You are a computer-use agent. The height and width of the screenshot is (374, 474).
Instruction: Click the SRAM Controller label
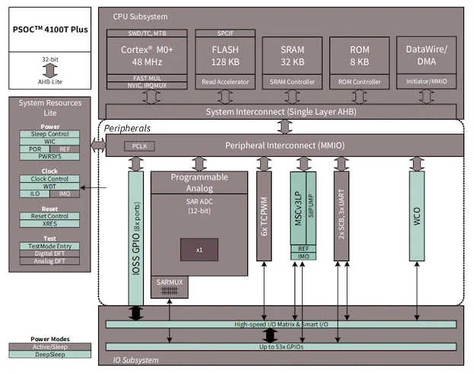pyautogui.click(x=292, y=82)
